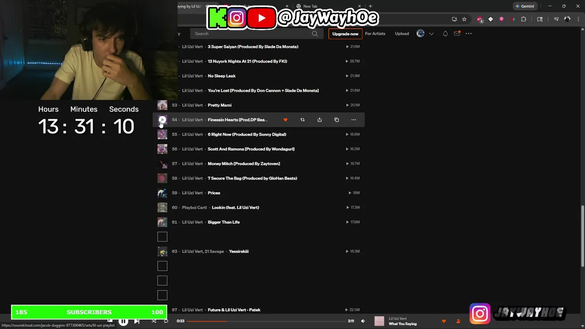Click the Playboi Carti artist name
The width and height of the screenshot is (585, 329).
click(x=194, y=207)
